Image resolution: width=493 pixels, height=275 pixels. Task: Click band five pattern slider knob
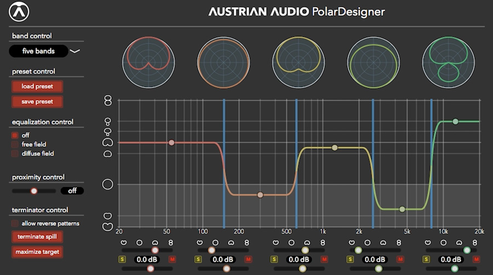(467, 250)
